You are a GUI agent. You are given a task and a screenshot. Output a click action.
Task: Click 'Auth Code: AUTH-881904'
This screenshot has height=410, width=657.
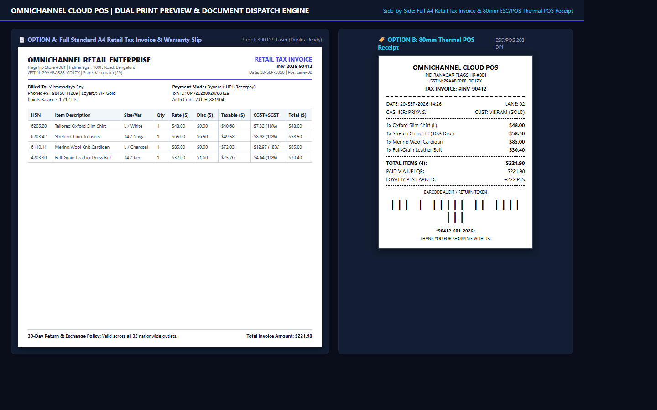[x=198, y=99]
